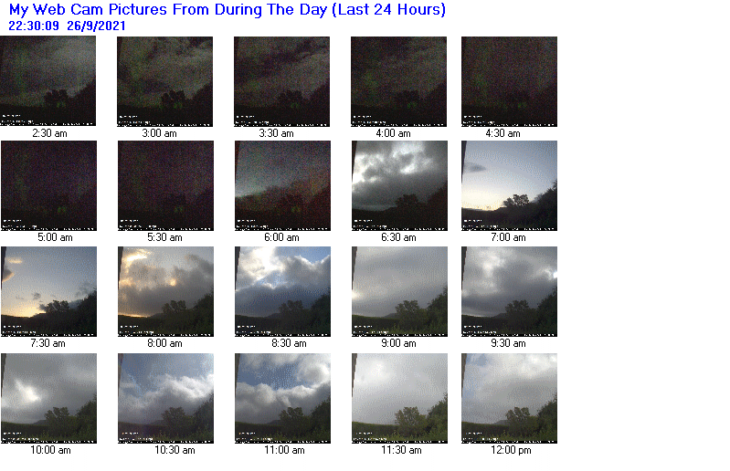Select the 10:30 am webcam picture
This screenshot has width=730, height=471.
pos(165,398)
